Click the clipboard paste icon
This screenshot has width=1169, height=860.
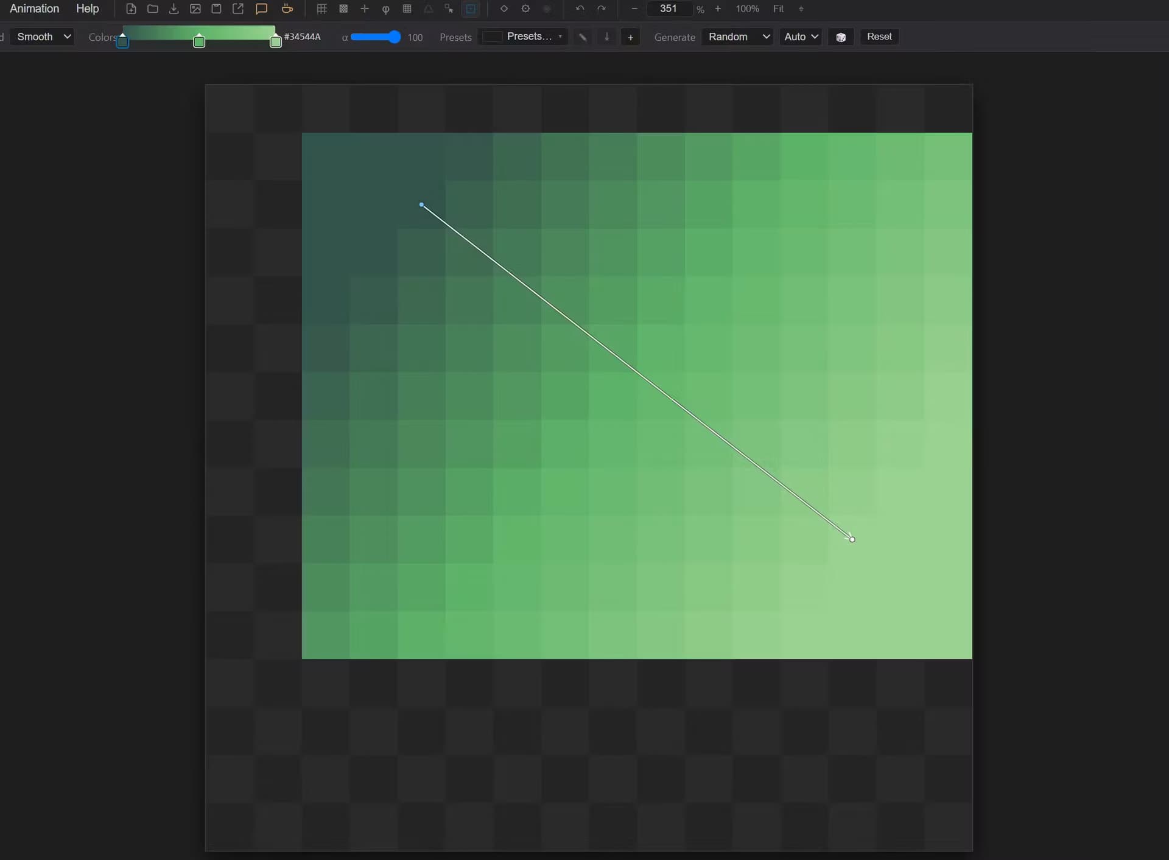coord(216,9)
